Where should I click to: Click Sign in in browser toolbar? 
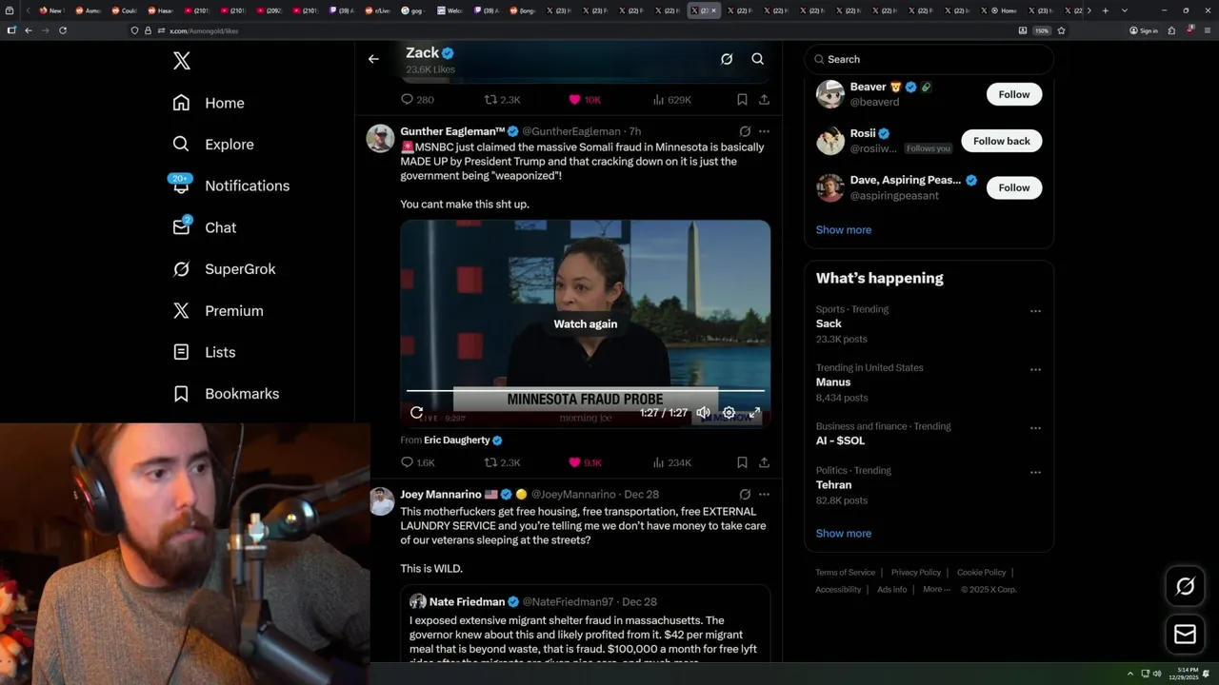tap(1144, 30)
